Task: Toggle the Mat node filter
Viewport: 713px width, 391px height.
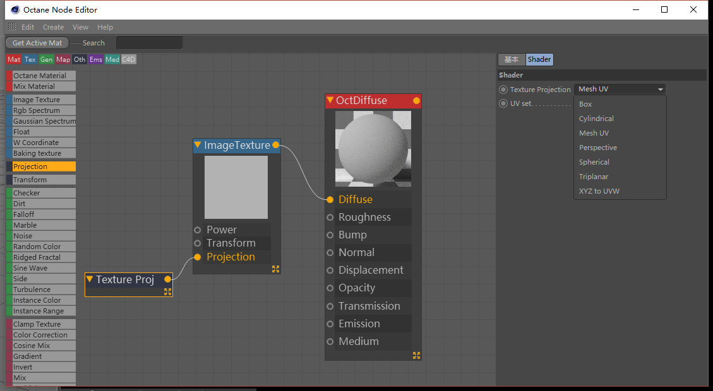Action: pyautogui.click(x=14, y=59)
